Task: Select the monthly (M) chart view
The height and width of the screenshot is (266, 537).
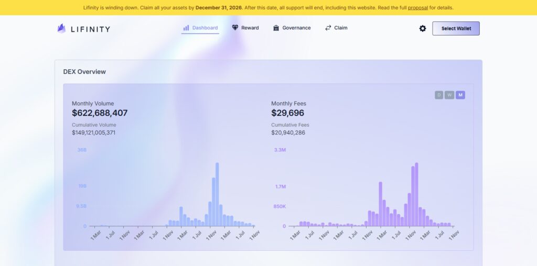Action: pyautogui.click(x=460, y=95)
